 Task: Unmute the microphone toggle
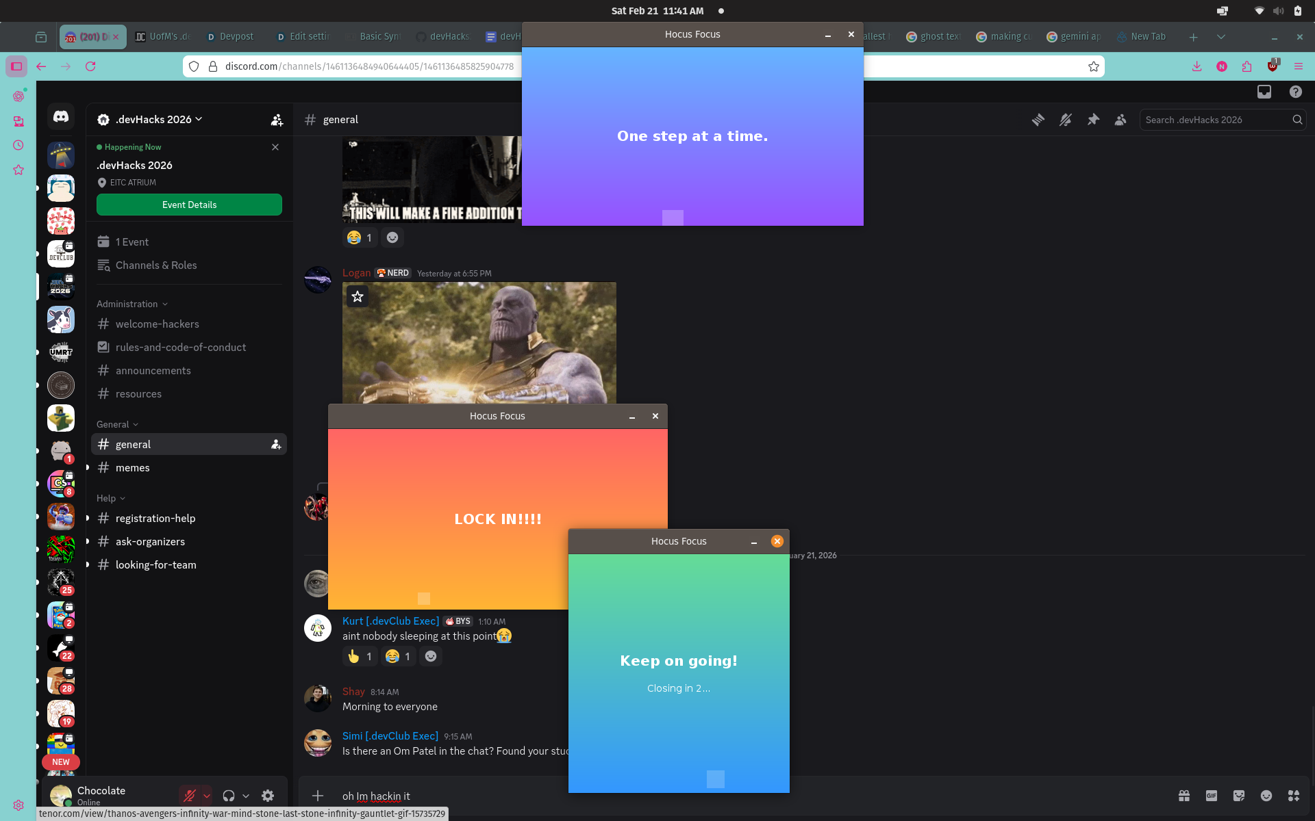(189, 796)
